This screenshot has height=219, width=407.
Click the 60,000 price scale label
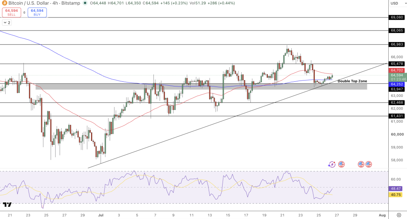click(397, 134)
